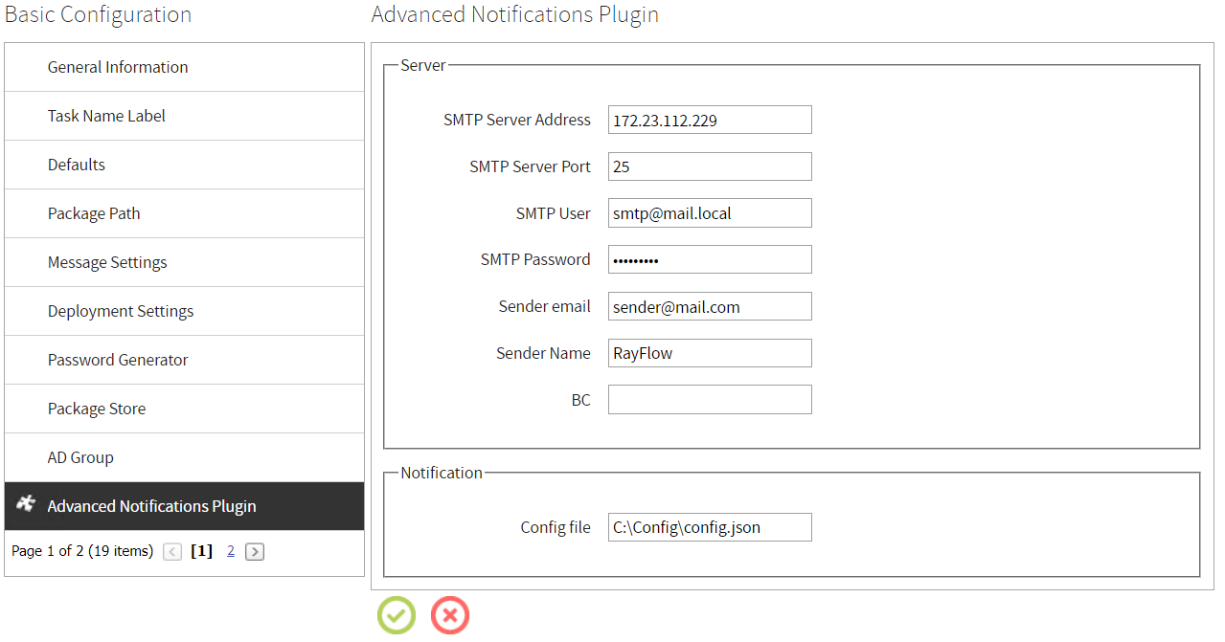
Task: Click inside the SMTP Password field
Action: tap(709, 258)
